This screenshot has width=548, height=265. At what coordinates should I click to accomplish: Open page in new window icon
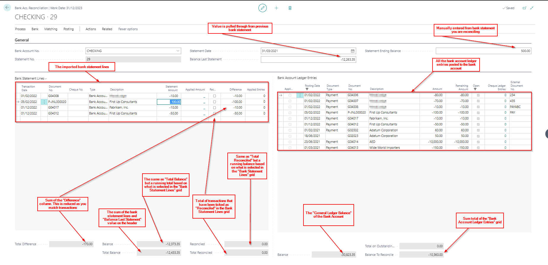click(524, 8)
